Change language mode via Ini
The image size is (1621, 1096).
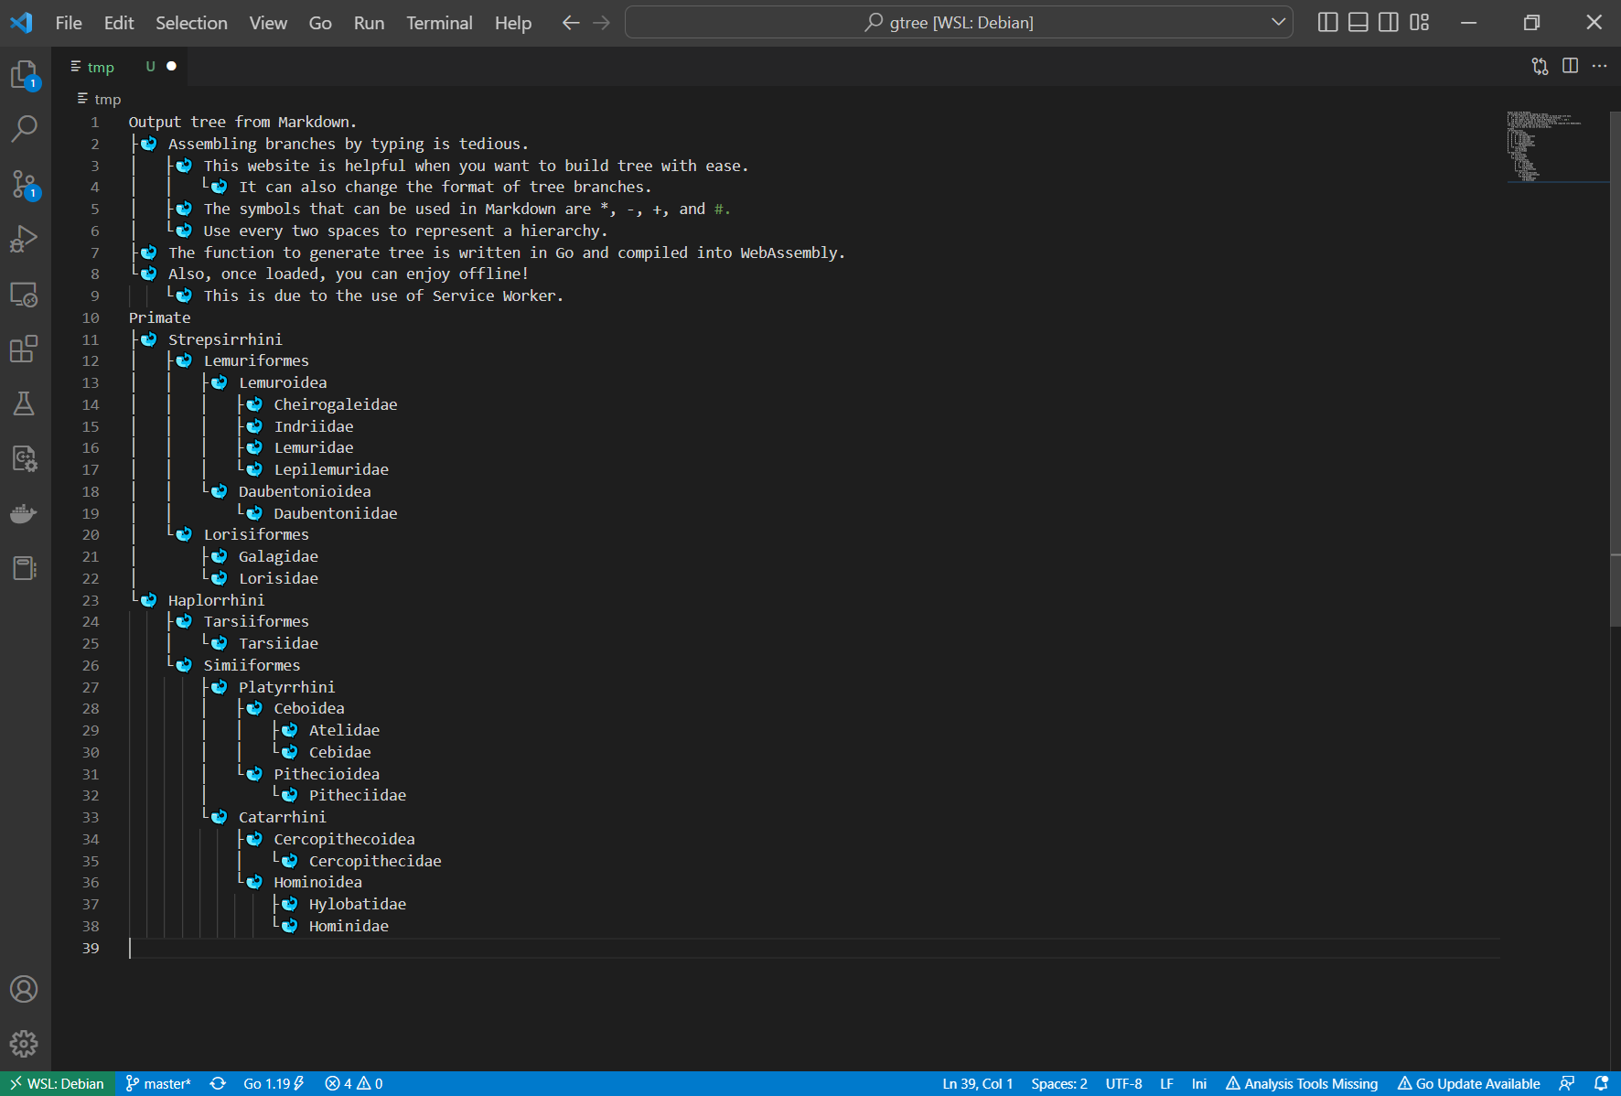[1199, 1084]
